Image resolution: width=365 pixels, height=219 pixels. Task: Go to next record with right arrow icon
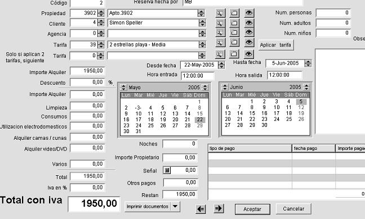pos(219,208)
